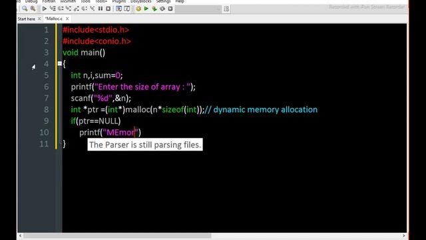Collapse the code fold at line 4
Screen dimensions: 426x240
point(59,64)
